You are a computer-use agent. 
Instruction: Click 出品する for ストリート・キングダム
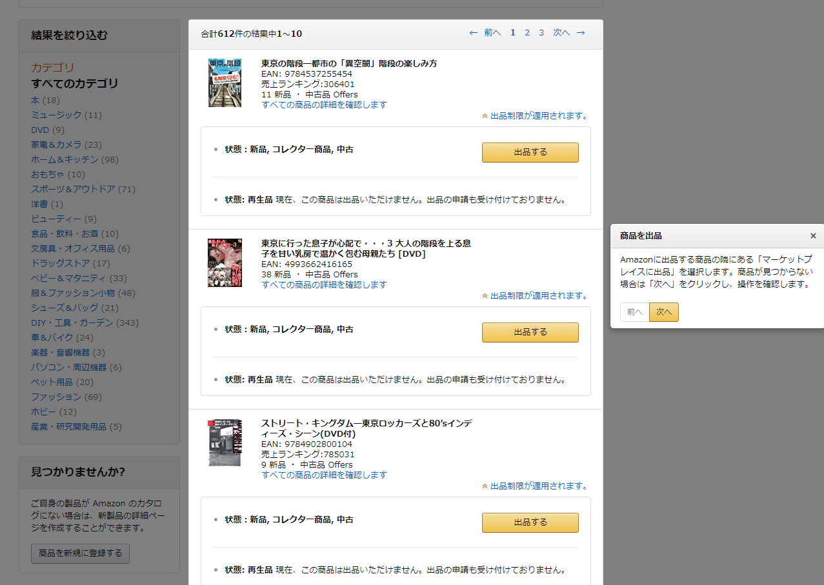(x=530, y=522)
